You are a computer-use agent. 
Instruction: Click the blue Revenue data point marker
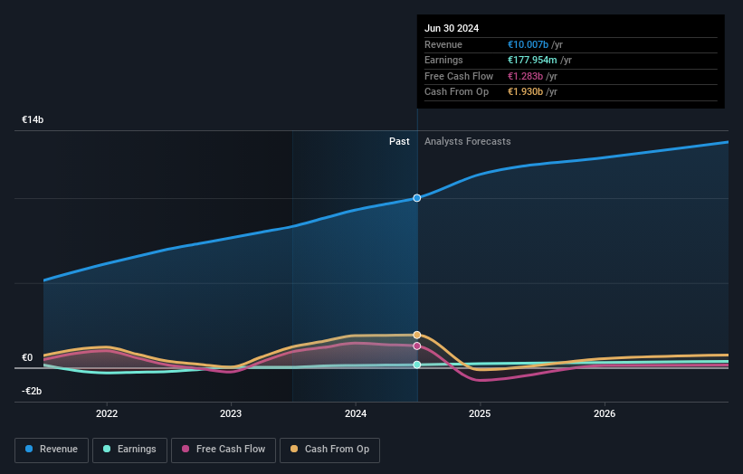pyautogui.click(x=417, y=198)
